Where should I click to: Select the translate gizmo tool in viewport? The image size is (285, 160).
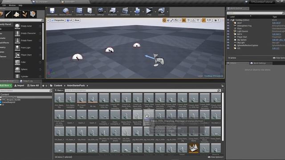(x=164, y=20)
